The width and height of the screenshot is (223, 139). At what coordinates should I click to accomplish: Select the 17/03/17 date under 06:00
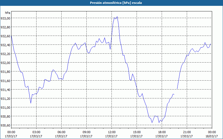[x=61, y=136]
